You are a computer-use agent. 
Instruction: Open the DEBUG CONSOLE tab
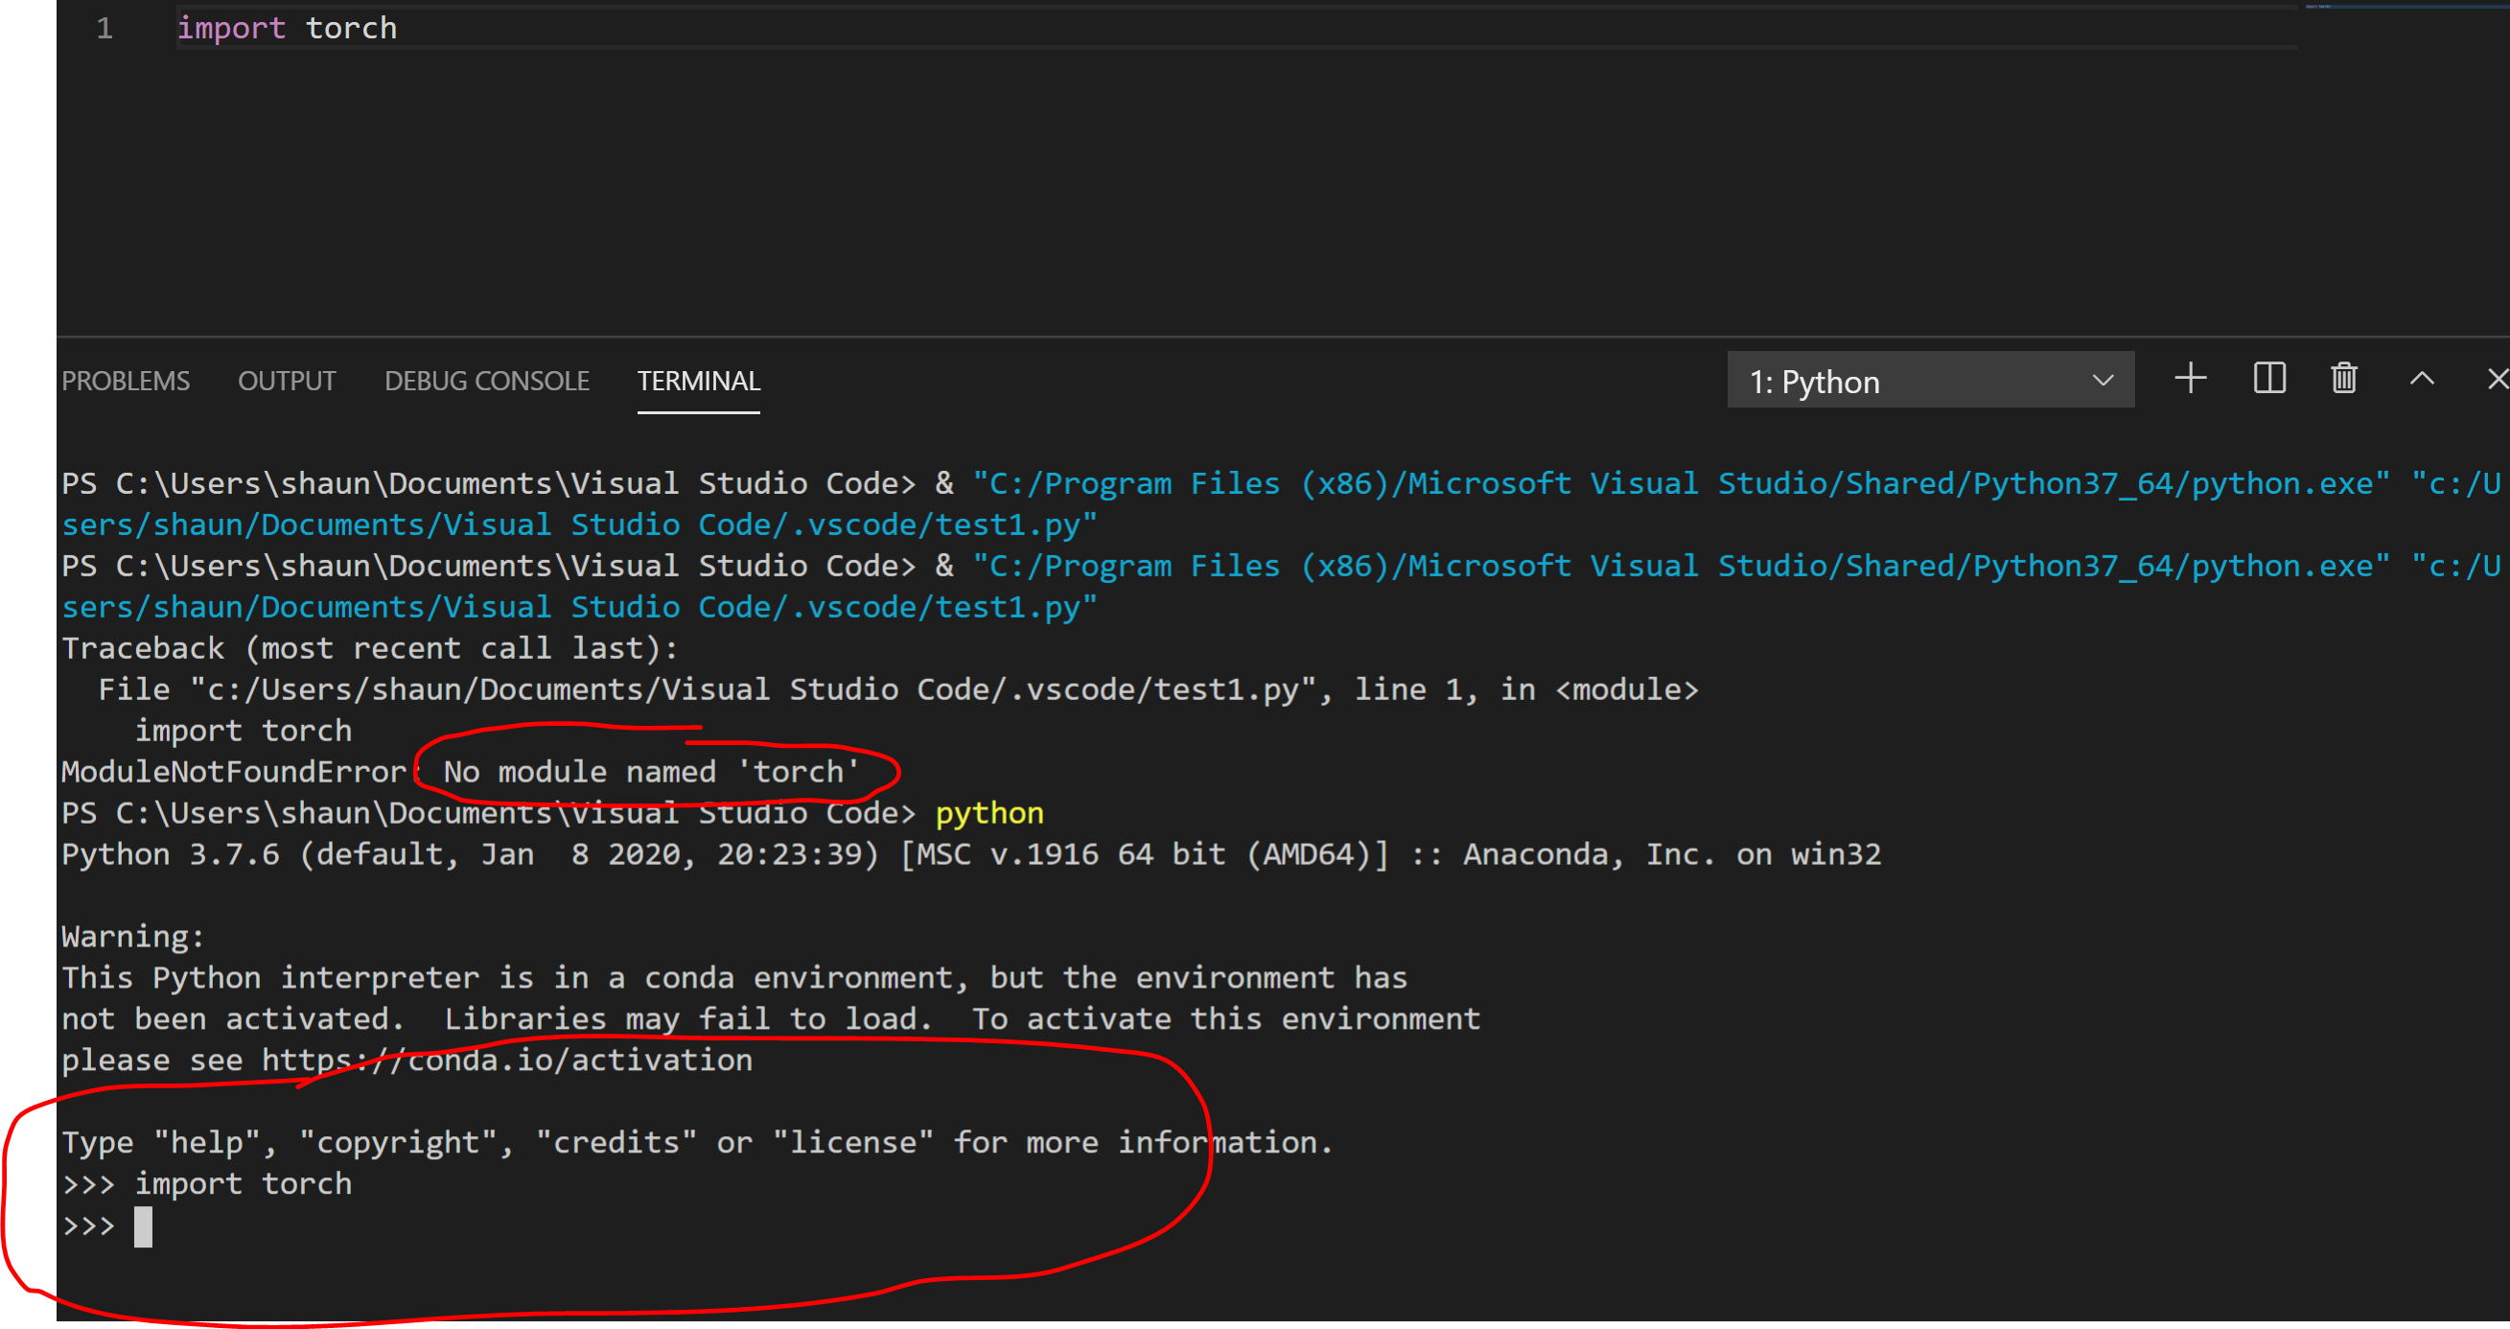[x=486, y=380]
